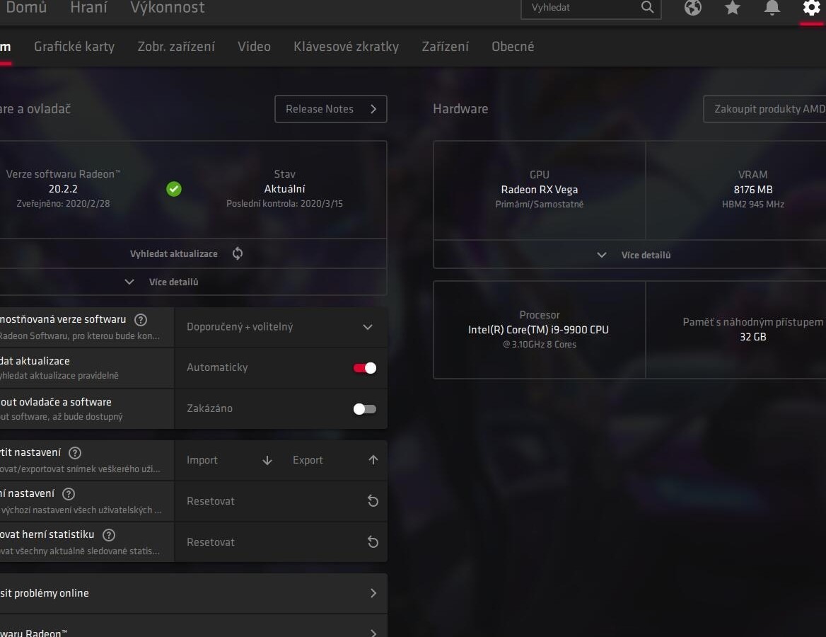Open notifications bell icon

pyautogui.click(x=772, y=7)
